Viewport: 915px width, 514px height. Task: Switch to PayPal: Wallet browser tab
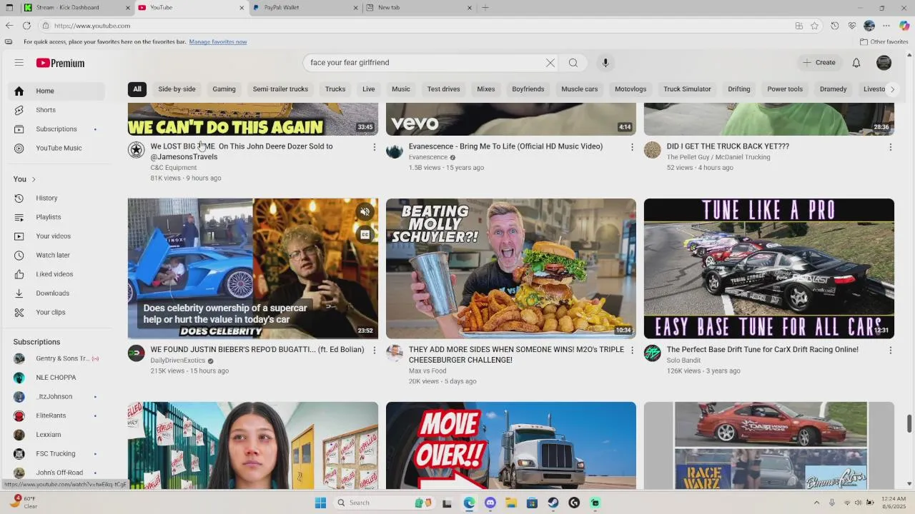[305, 8]
